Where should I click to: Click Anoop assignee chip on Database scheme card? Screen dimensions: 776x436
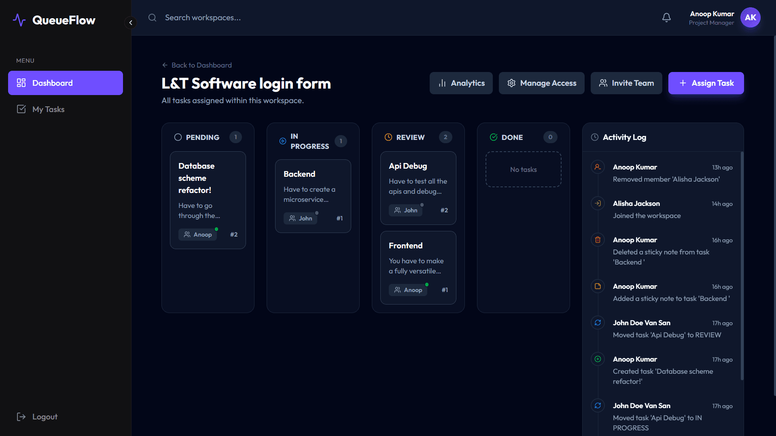198,235
